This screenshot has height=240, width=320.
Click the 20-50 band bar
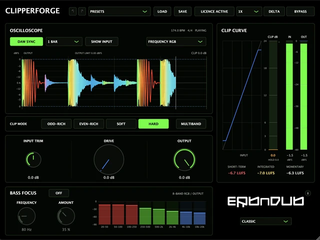pos(104,214)
